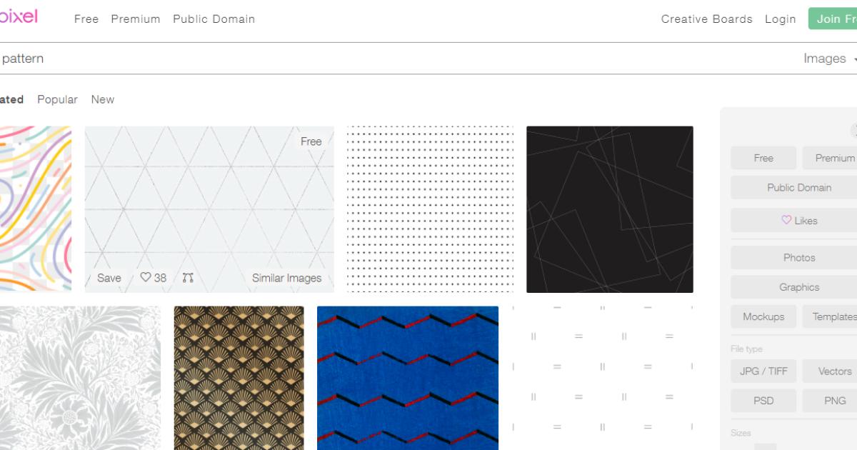Image resolution: width=857 pixels, height=450 pixels.
Task: Toggle the Public Domain sidebar filter
Action: tap(794, 187)
